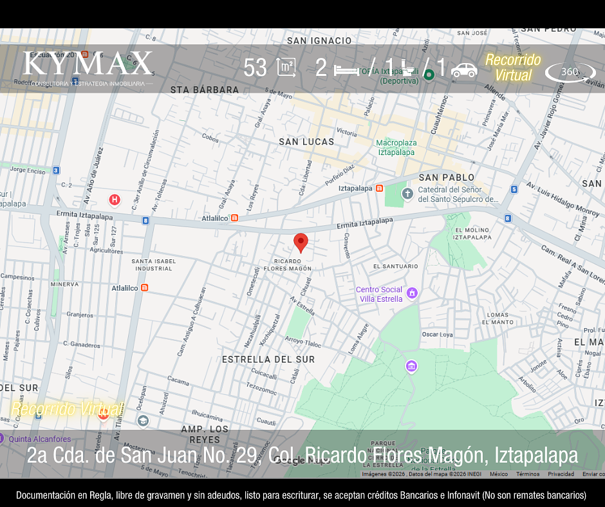Click the property address banner text
Viewport: 605px width, 507px height.
click(302, 456)
